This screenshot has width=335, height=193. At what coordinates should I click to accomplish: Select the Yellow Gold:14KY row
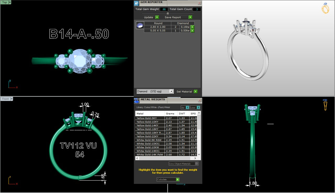click(166, 126)
